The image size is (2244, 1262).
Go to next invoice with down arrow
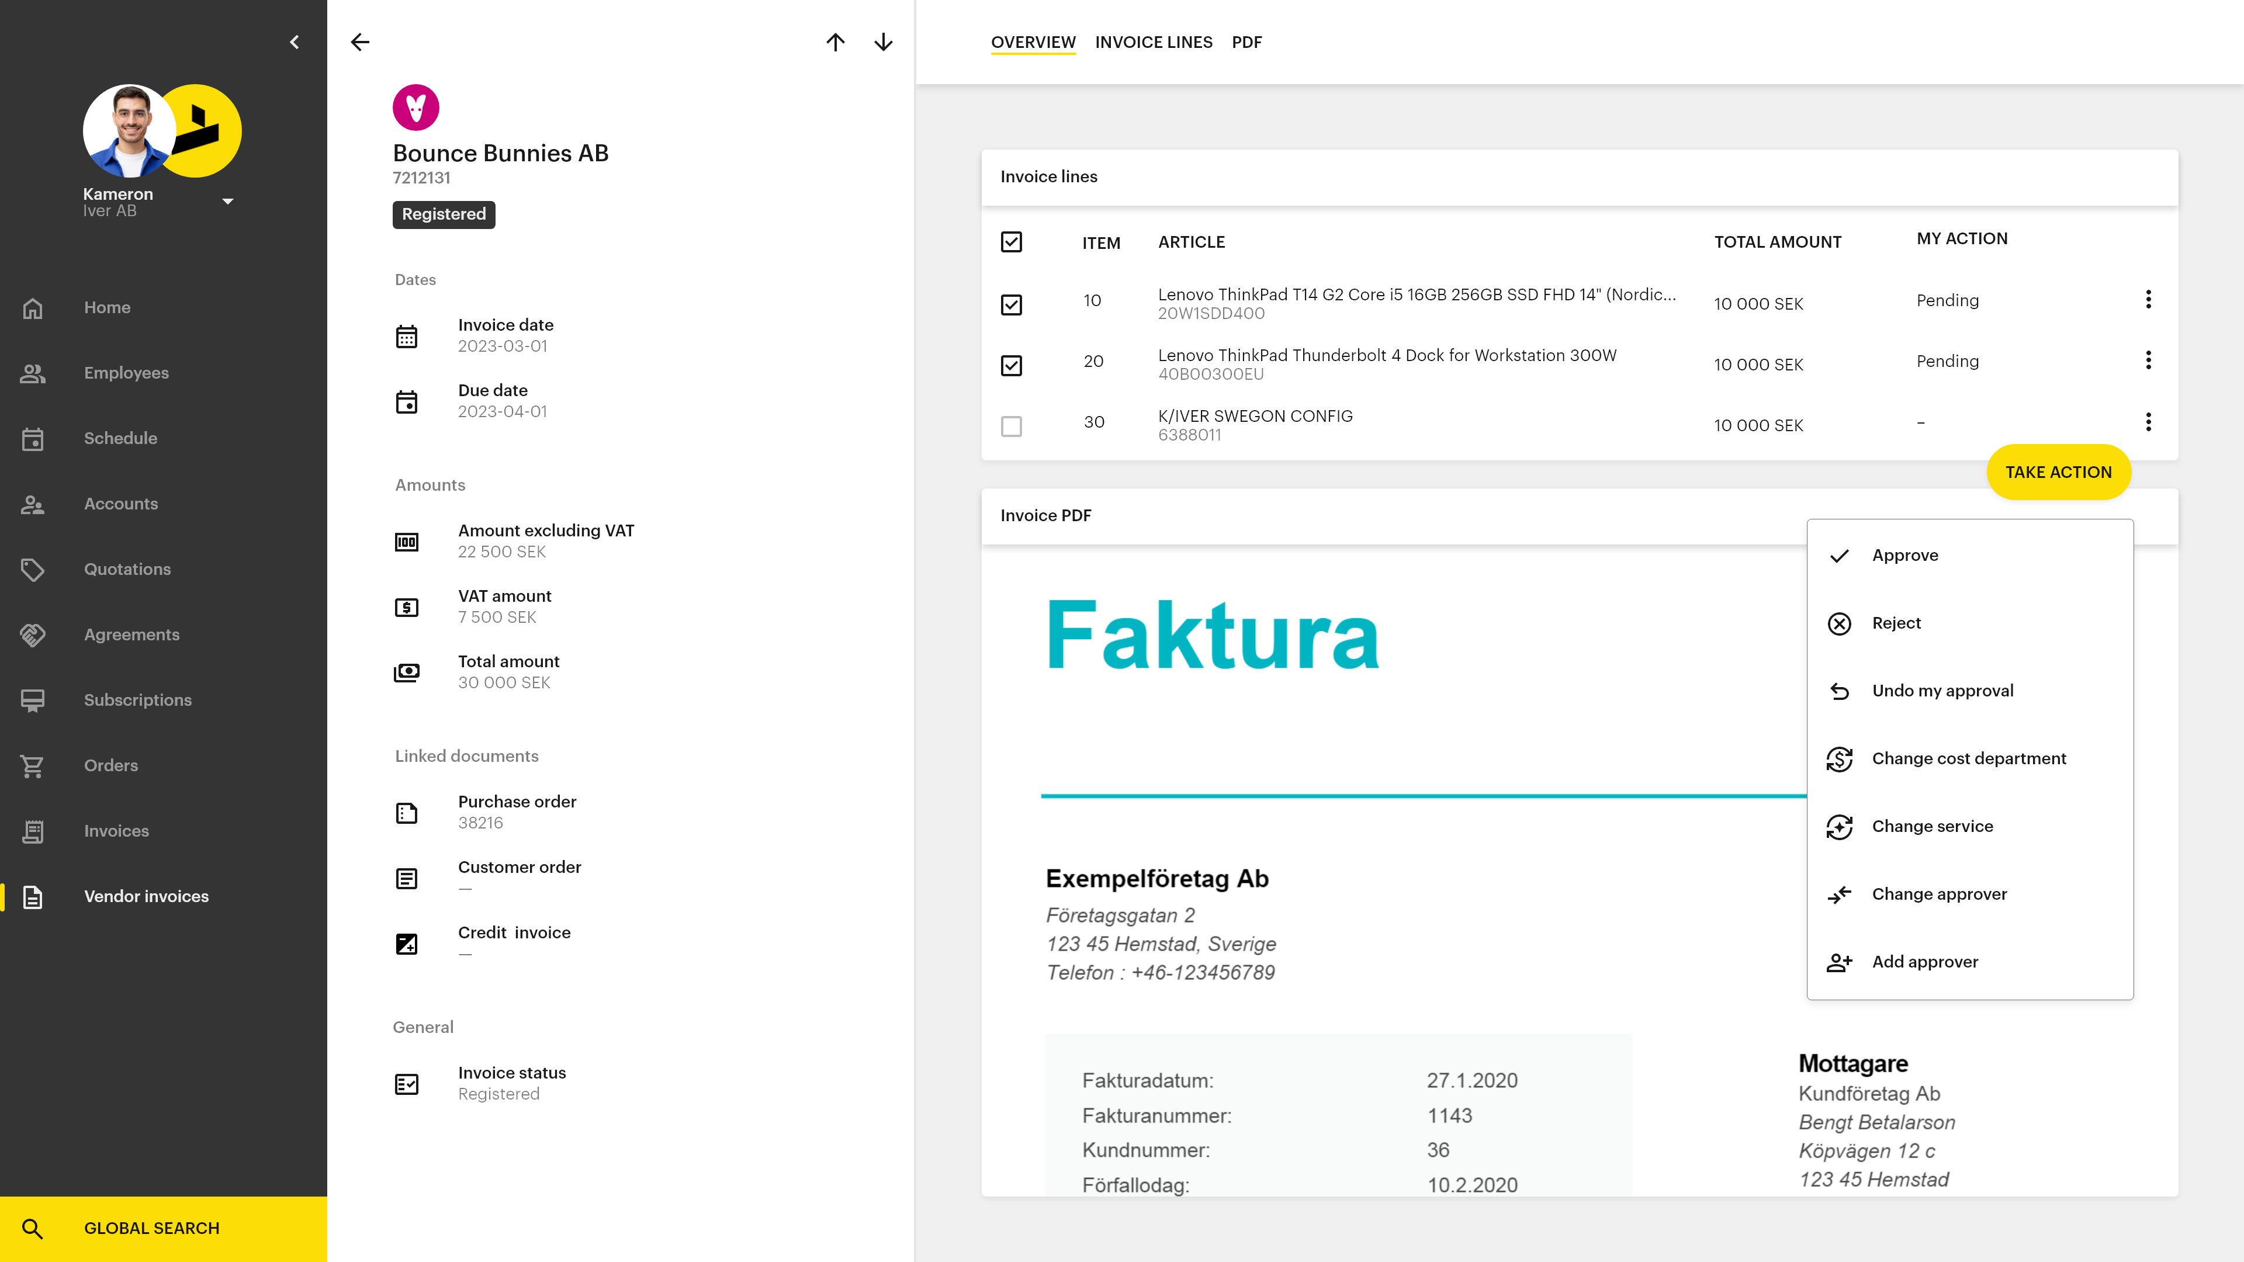pos(882,42)
